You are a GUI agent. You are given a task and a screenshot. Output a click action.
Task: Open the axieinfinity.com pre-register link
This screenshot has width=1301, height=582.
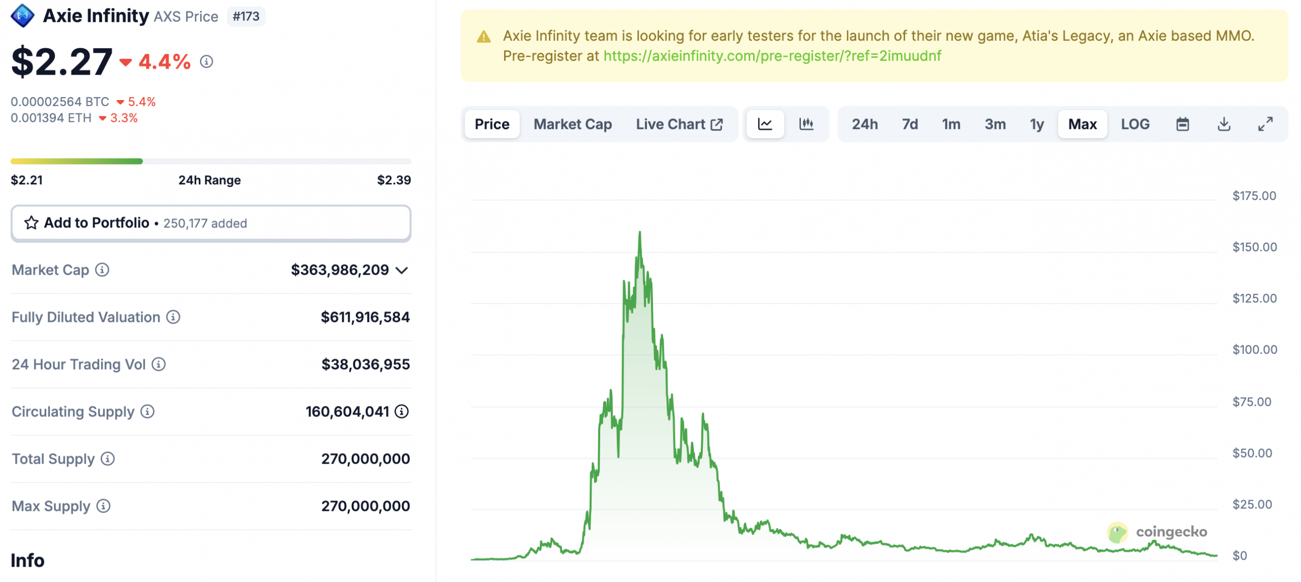click(772, 56)
